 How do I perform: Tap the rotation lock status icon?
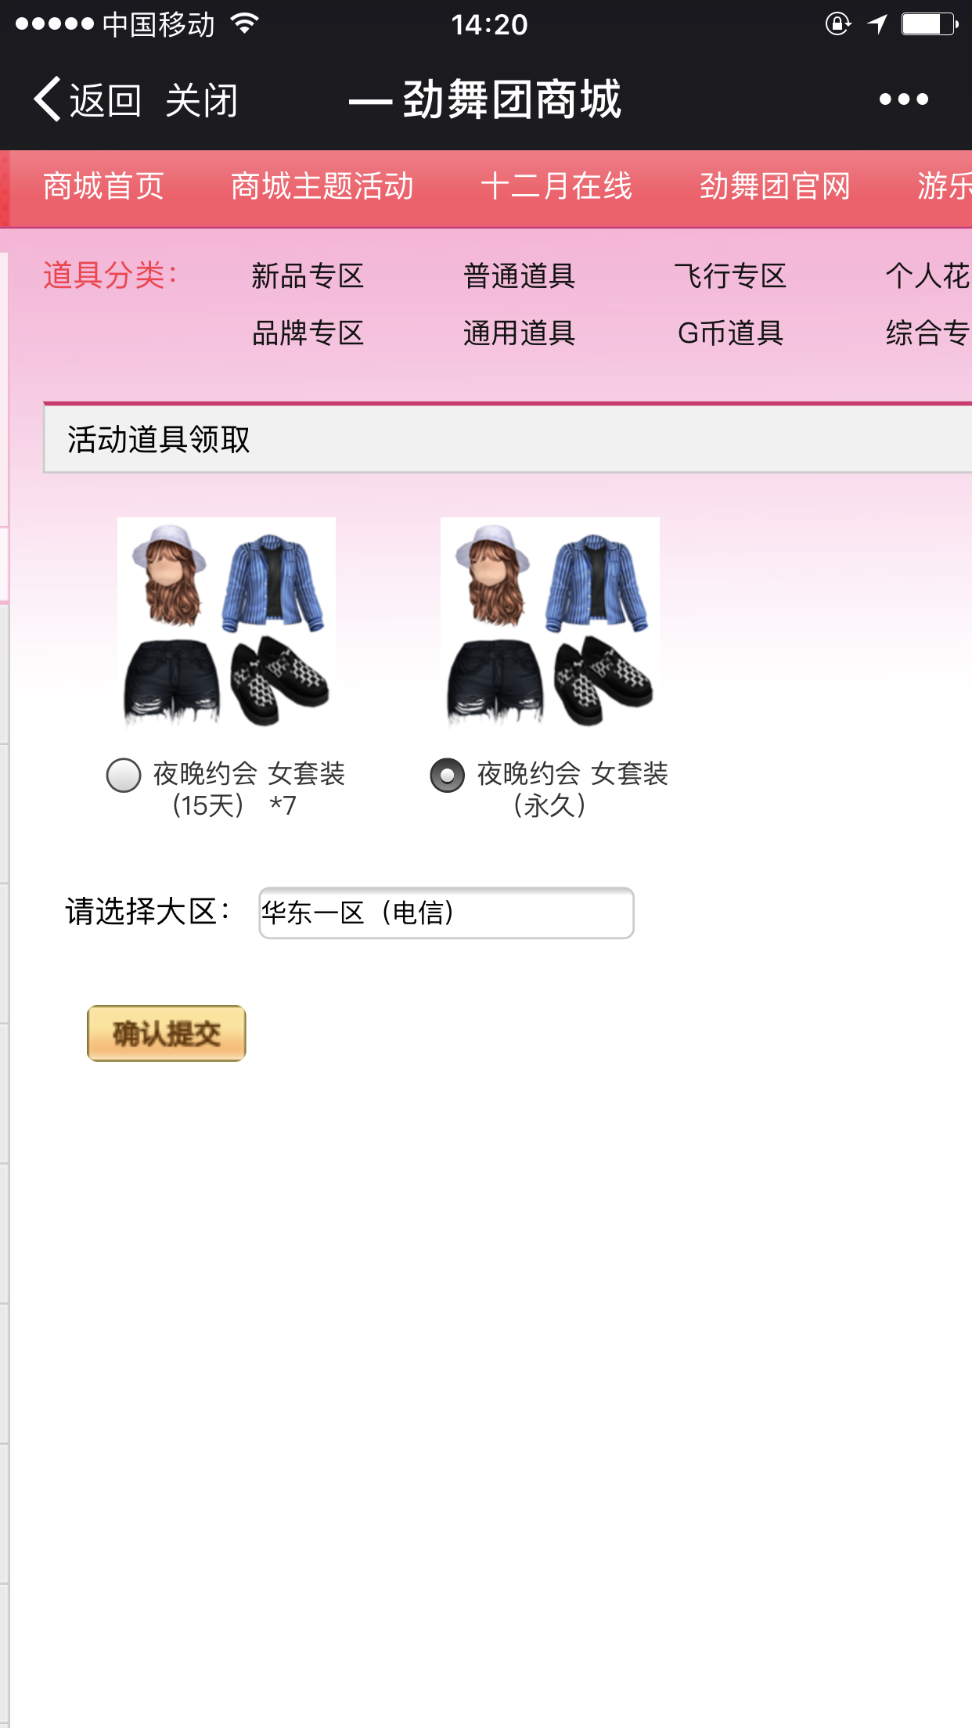[x=837, y=24]
